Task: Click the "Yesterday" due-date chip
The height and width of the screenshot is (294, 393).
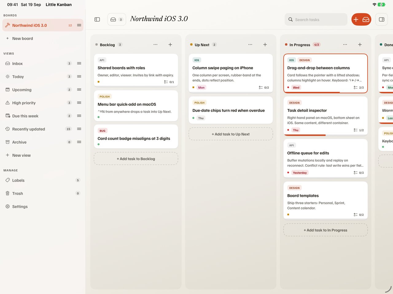Action: 300,173
